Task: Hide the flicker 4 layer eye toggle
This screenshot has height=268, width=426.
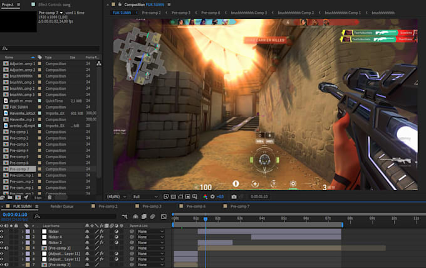Action: coord(2,237)
